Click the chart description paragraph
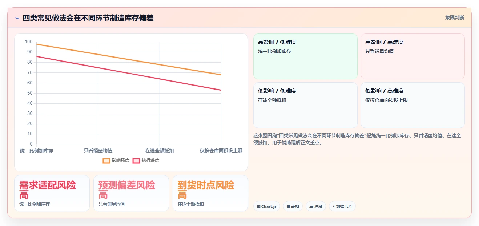The height and width of the screenshot is (226, 479). [x=357, y=139]
